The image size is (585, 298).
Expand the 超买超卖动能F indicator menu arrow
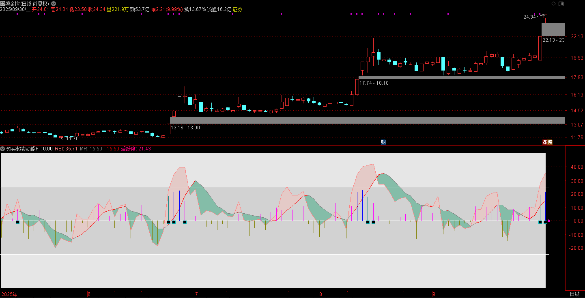[3, 149]
